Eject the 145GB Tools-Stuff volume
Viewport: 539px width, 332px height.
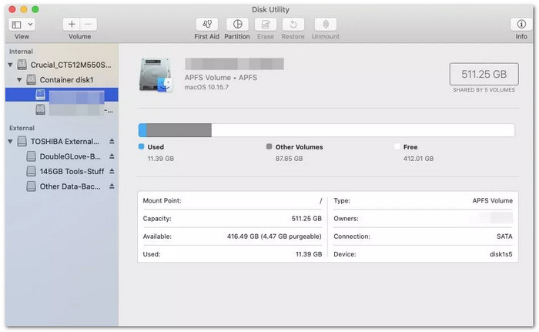click(112, 171)
